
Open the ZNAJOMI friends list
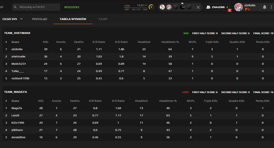217,7
